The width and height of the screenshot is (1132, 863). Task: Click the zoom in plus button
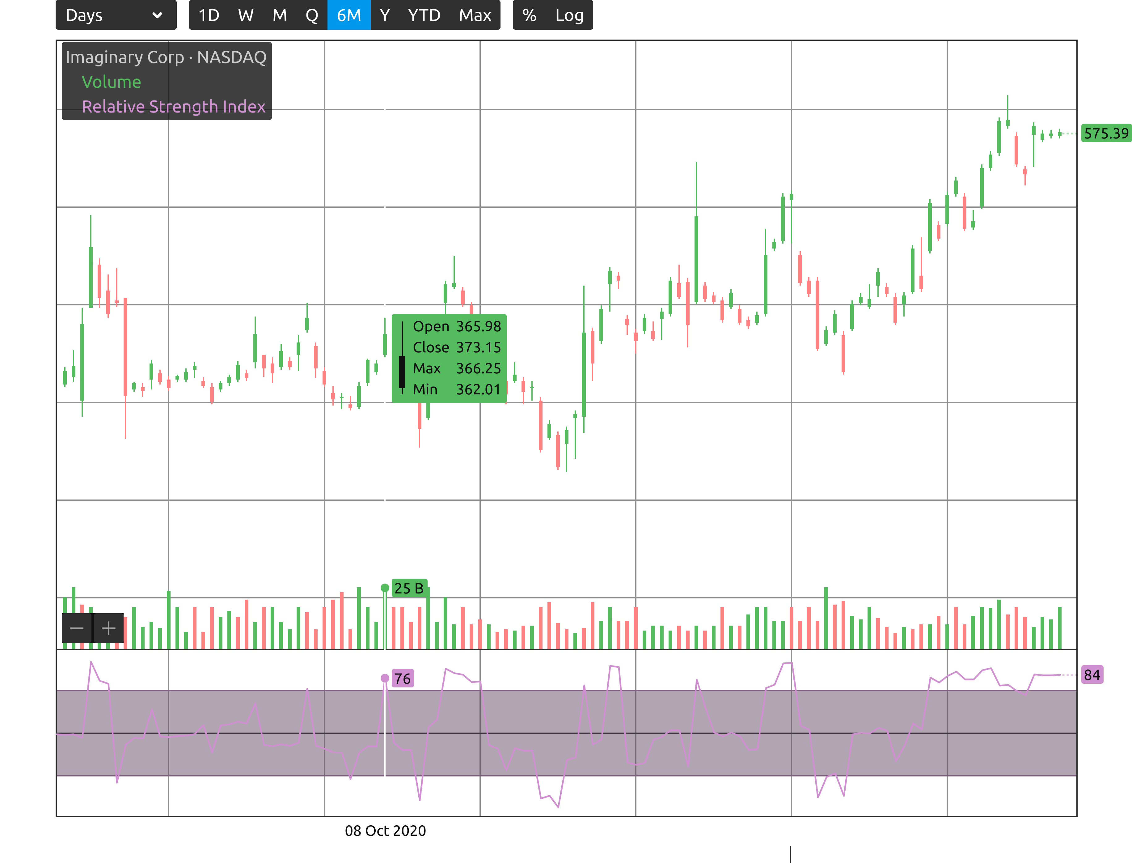108,628
